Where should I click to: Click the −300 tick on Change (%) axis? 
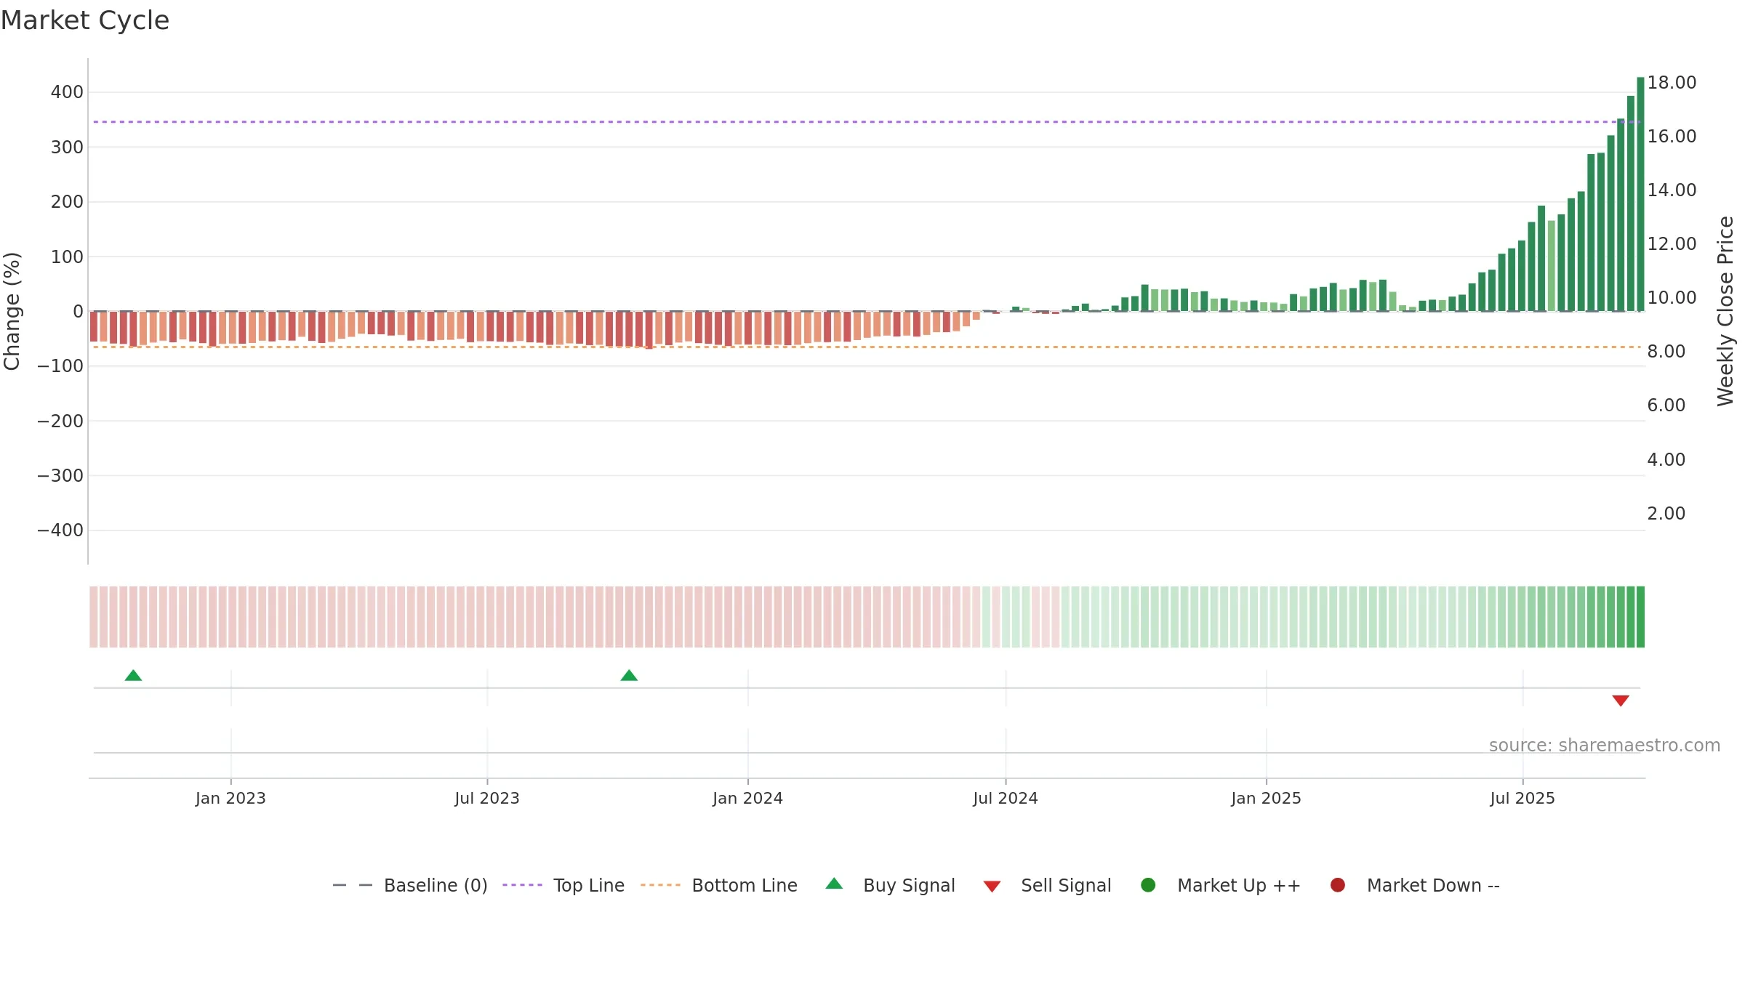click(60, 476)
